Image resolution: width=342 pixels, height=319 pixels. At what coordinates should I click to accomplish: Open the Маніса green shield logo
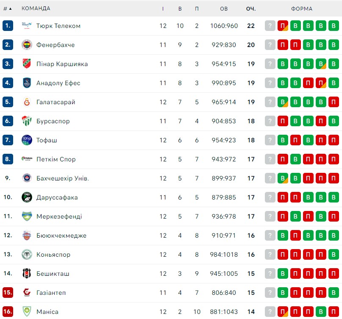tap(27, 312)
